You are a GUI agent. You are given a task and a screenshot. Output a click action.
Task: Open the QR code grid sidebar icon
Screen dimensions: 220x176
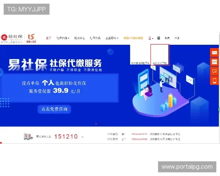214,62
